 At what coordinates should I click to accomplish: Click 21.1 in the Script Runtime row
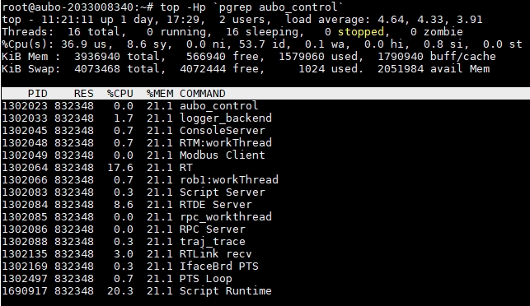click(x=160, y=291)
